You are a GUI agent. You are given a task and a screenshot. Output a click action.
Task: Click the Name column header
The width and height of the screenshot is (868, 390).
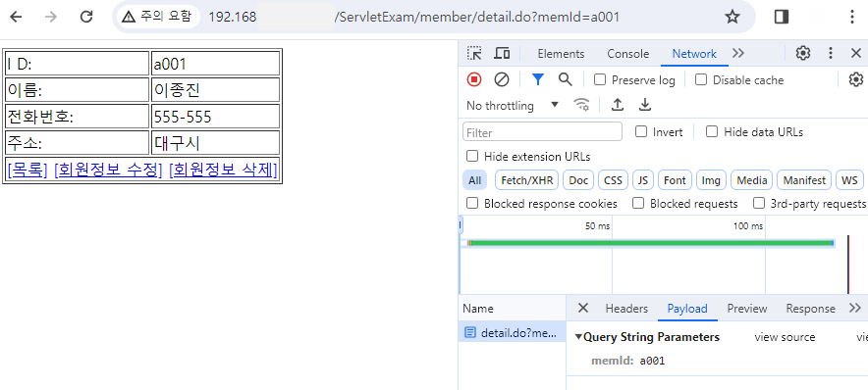point(512,309)
